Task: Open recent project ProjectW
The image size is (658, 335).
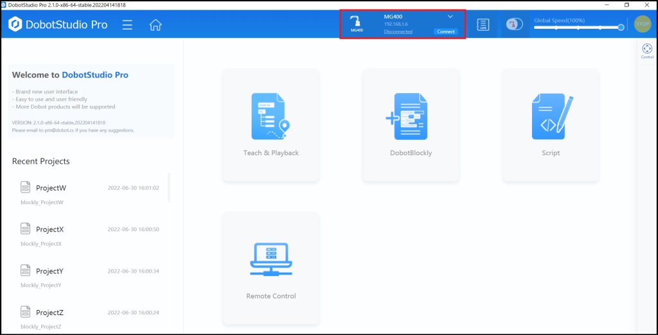Action: point(90,193)
